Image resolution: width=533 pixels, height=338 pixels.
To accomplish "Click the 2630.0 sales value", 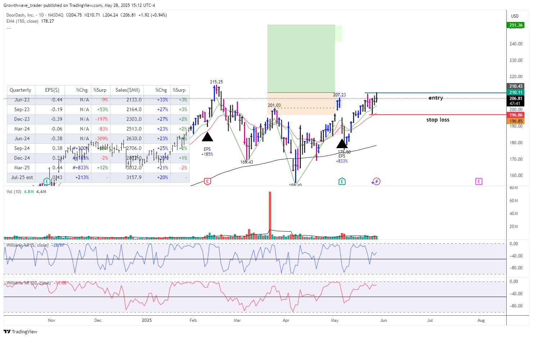I will (x=134, y=138).
